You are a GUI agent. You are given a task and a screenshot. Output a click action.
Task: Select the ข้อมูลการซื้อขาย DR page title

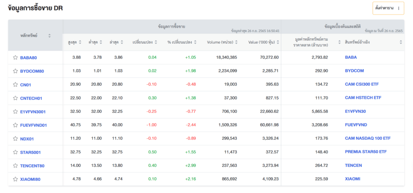tap(35, 8)
